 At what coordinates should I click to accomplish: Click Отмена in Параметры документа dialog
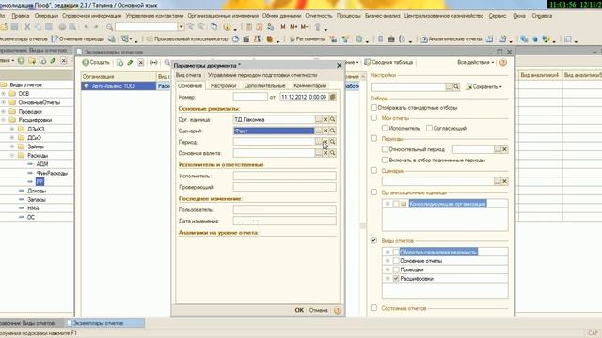point(318,310)
